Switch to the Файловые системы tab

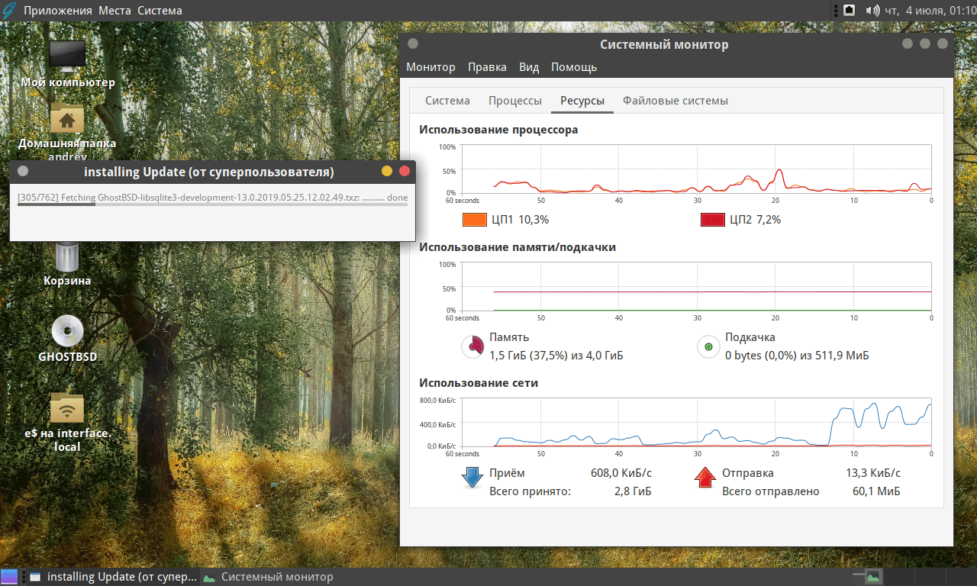(x=675, y=101)
